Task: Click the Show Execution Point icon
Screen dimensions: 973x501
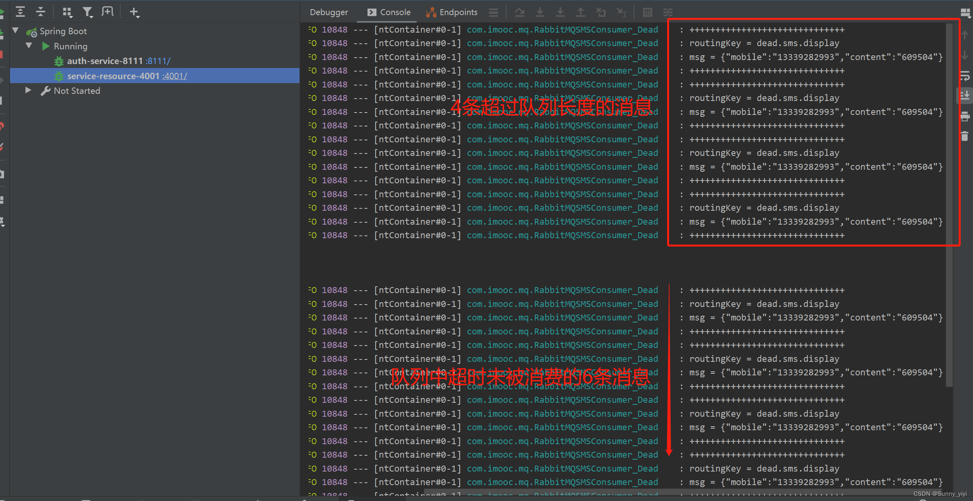Action: coord(493,13)
